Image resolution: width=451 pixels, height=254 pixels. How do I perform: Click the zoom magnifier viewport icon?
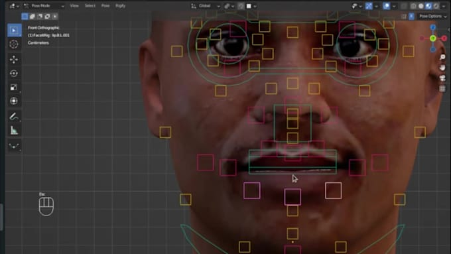click(x=442, y=57)
